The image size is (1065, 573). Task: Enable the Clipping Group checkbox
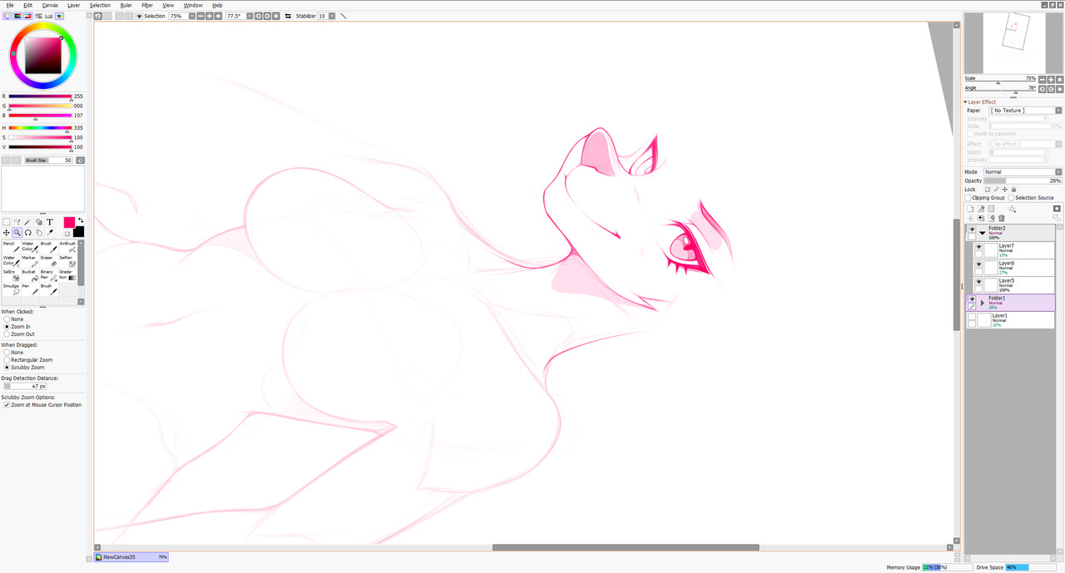pyautogui.click(x=968, y=198)
